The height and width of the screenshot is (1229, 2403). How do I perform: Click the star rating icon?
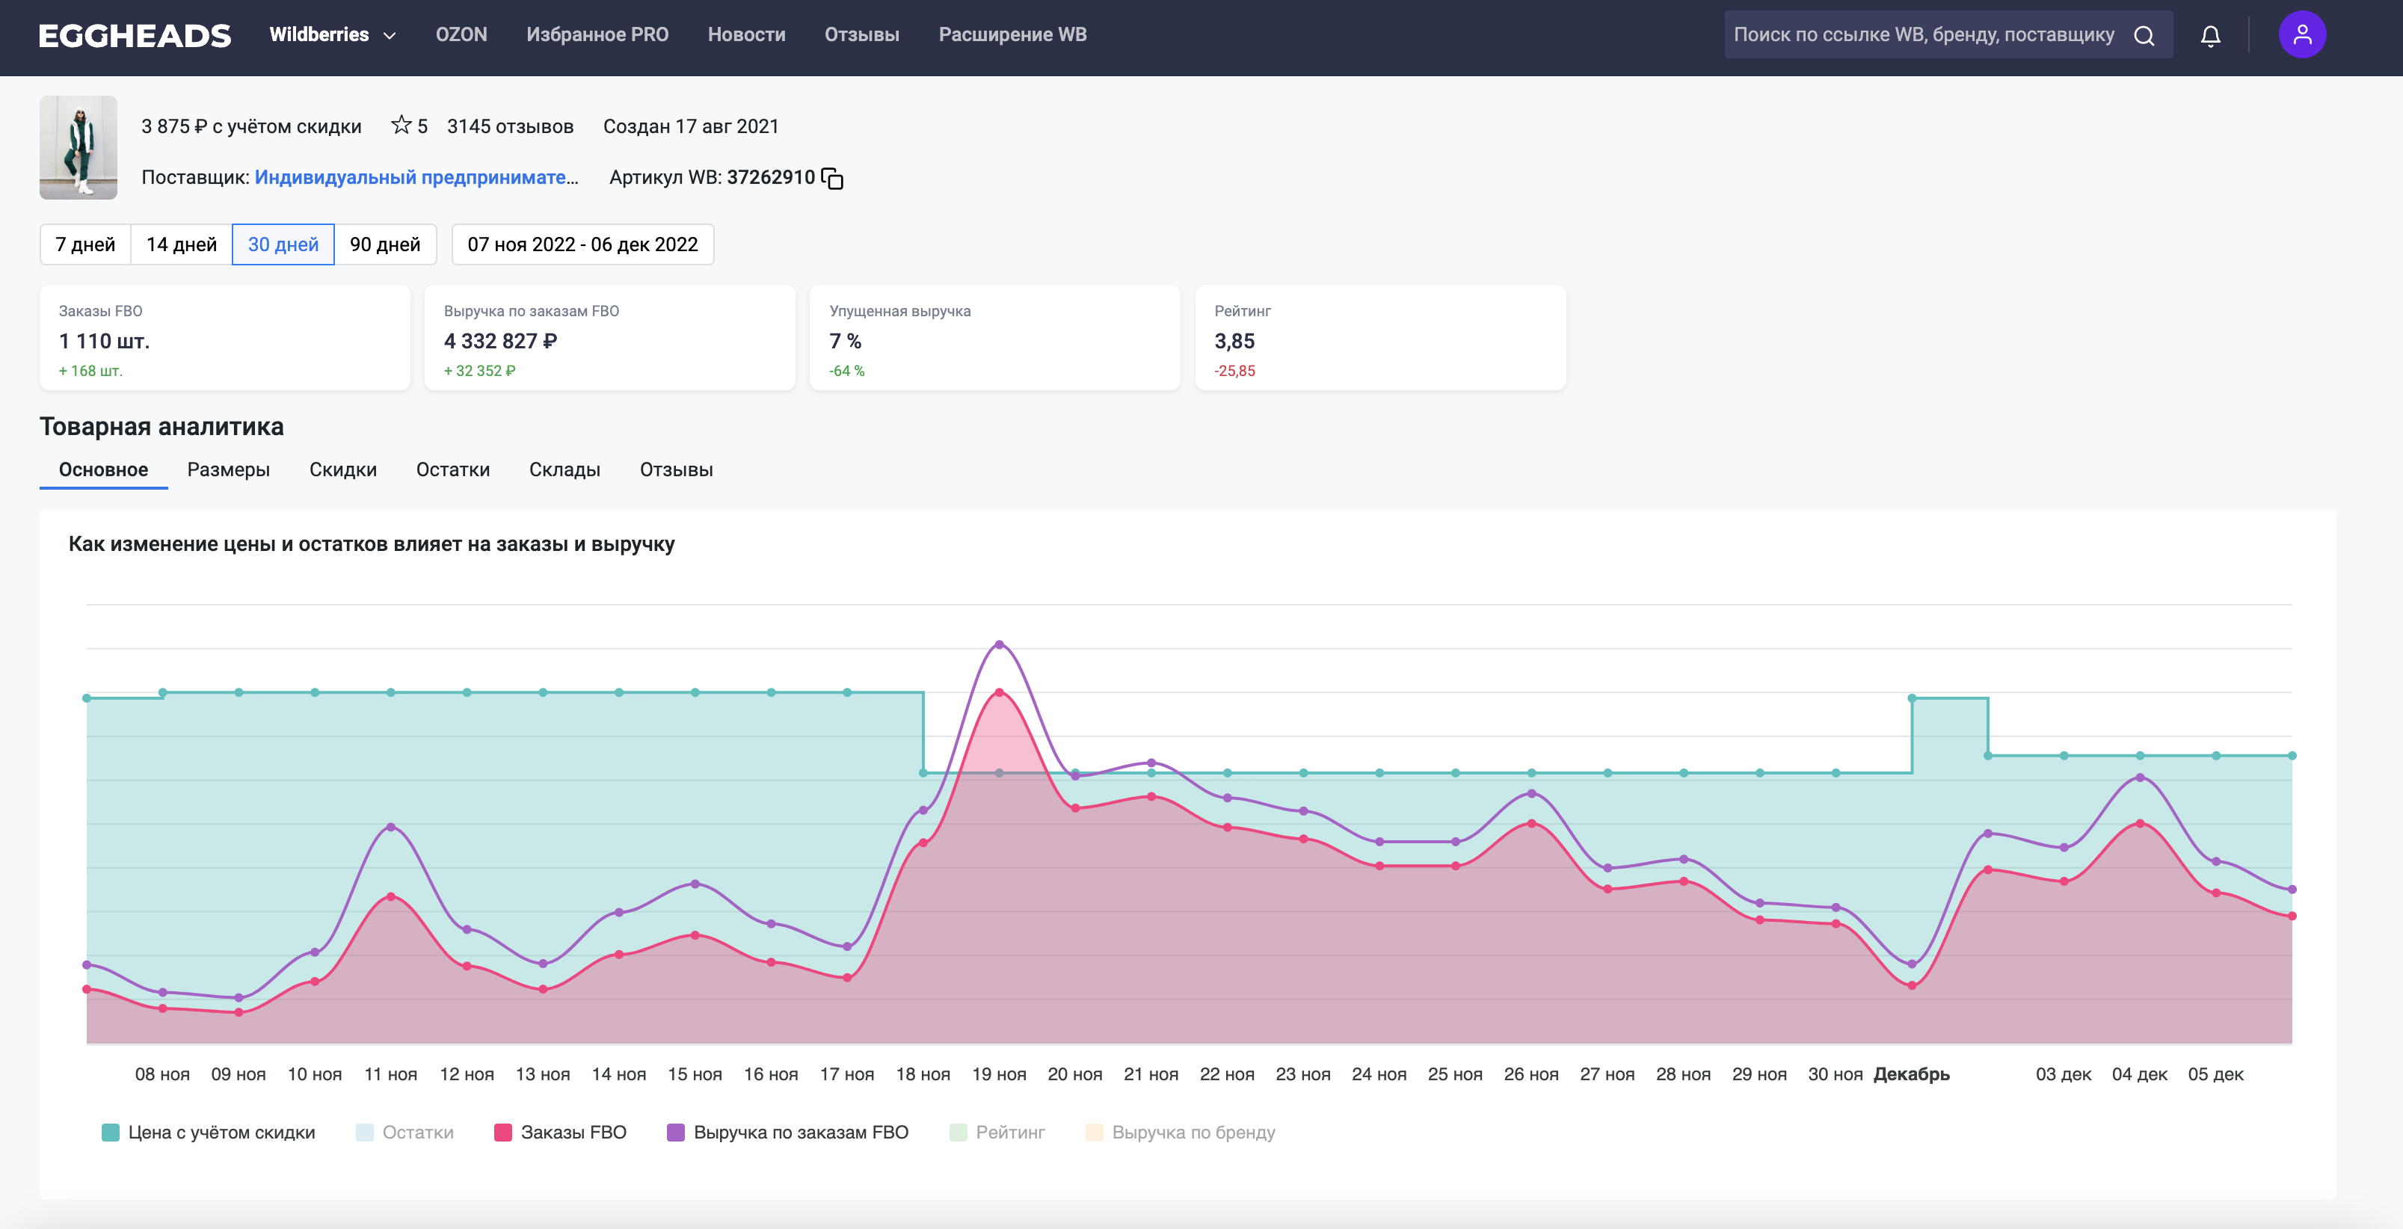tap(401, 125)
